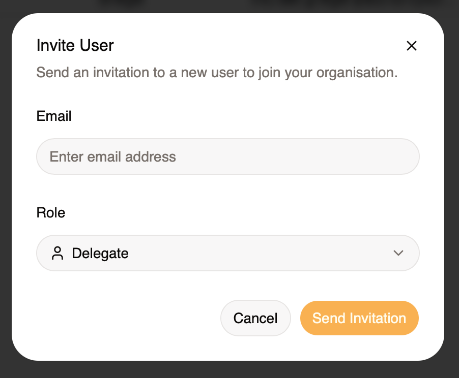Select the Email input placeholder text

(112, 156)
